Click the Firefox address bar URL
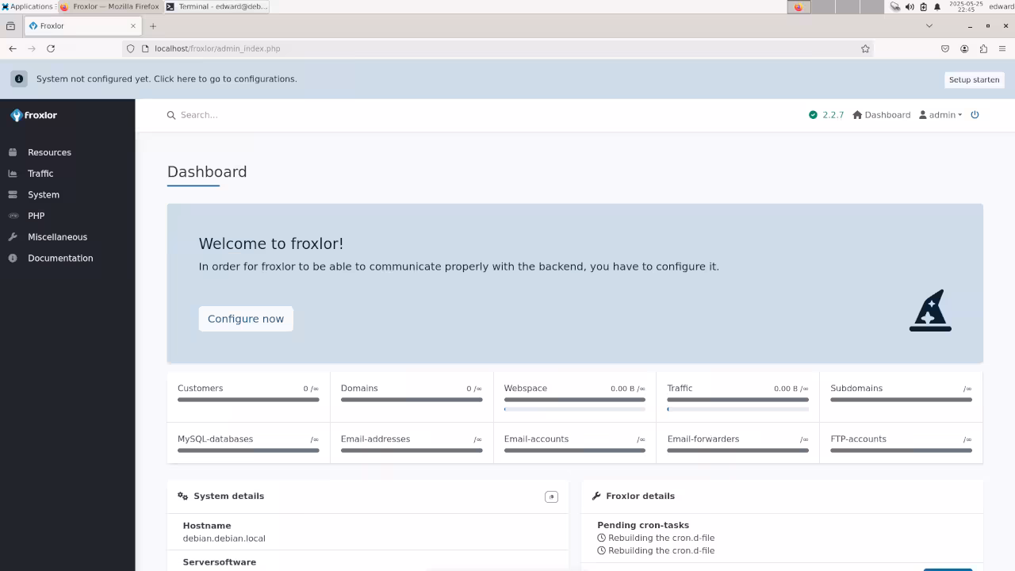 coord(217,48)
